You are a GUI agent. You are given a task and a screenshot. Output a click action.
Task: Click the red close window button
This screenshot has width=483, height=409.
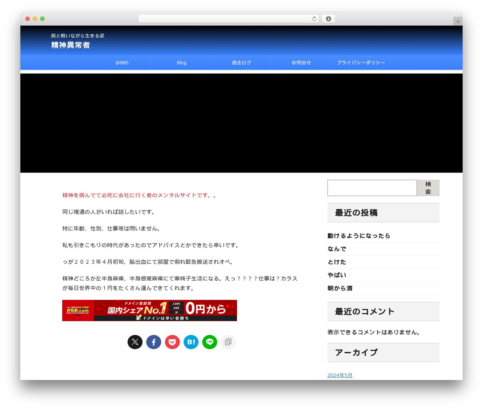(x=28, y=19)
